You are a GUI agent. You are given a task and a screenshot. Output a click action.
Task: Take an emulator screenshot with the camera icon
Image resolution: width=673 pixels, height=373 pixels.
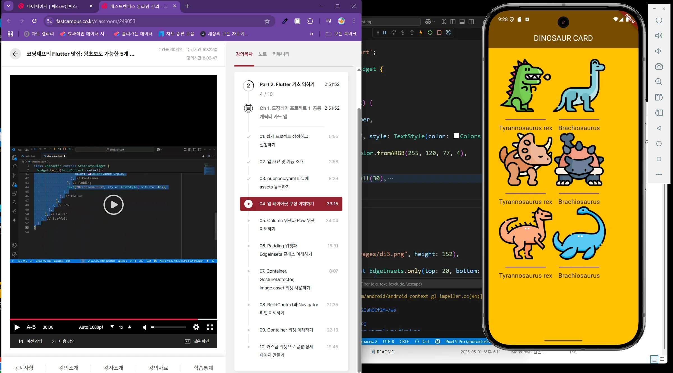pos(659,66)
